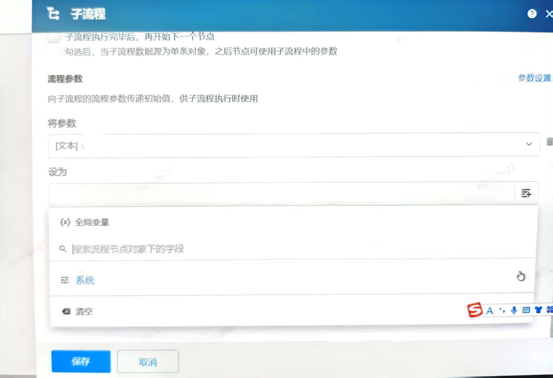The width and height of the screenshot is (553, 378).
Task: Open the Sogou soft keyboard icon
Action: 526,310
